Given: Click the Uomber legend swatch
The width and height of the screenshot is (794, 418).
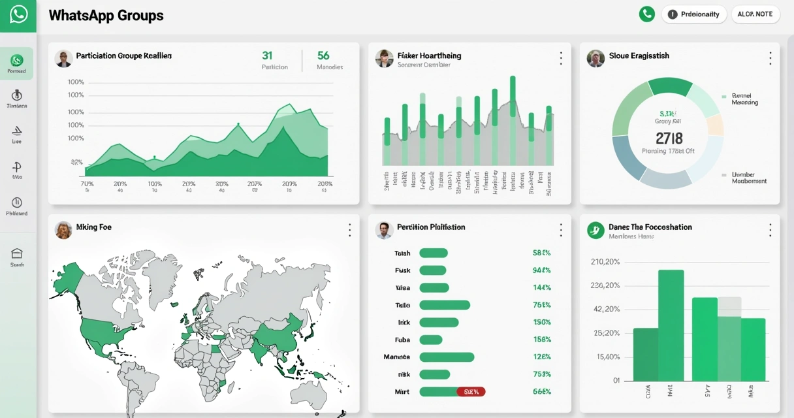Looking at the screenshot, I should tap(724, 175).
